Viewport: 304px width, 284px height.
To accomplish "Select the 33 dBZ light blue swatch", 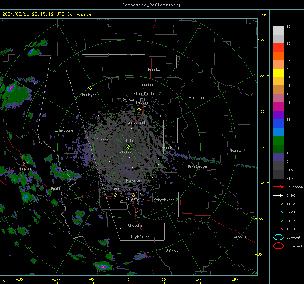I will 278,132.
